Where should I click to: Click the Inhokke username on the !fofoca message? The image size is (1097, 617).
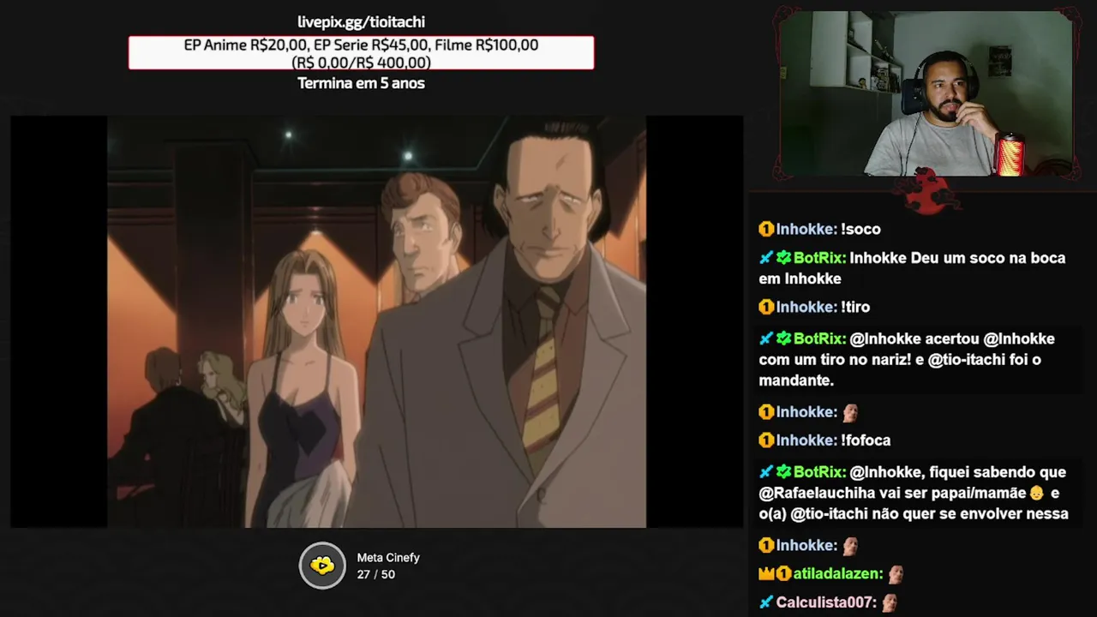click(x=806, y=440)
